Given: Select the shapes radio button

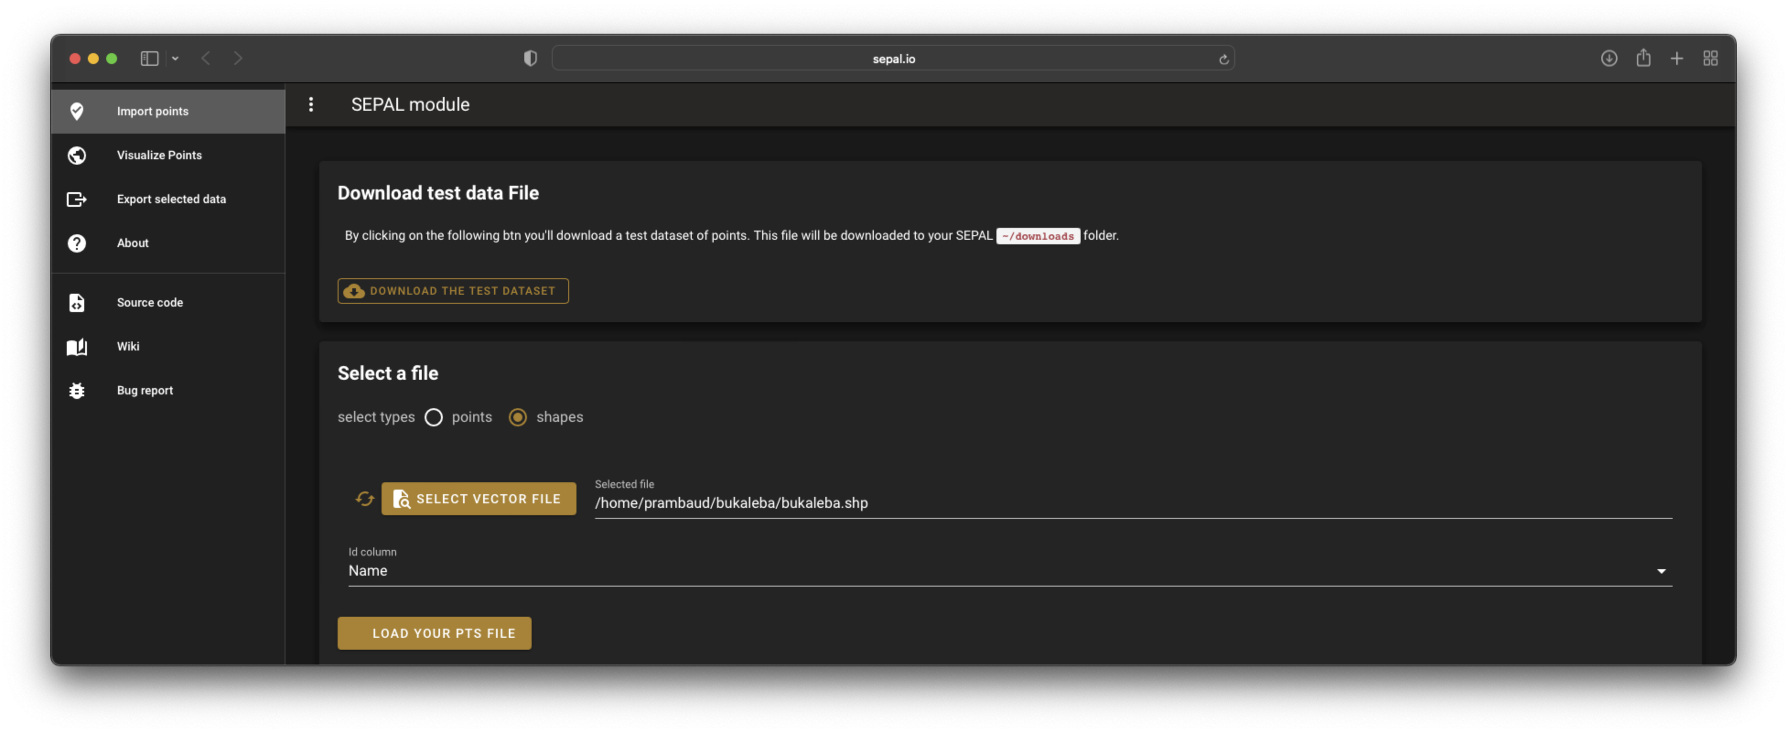Looking at the screenshot, I should point(517,417).
